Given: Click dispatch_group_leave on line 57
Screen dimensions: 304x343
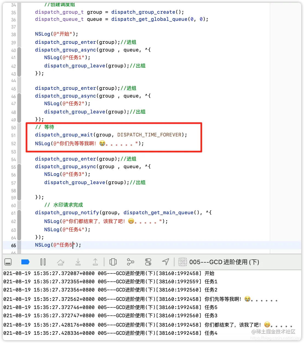Looking at the screenshot, I should [75, 182].
